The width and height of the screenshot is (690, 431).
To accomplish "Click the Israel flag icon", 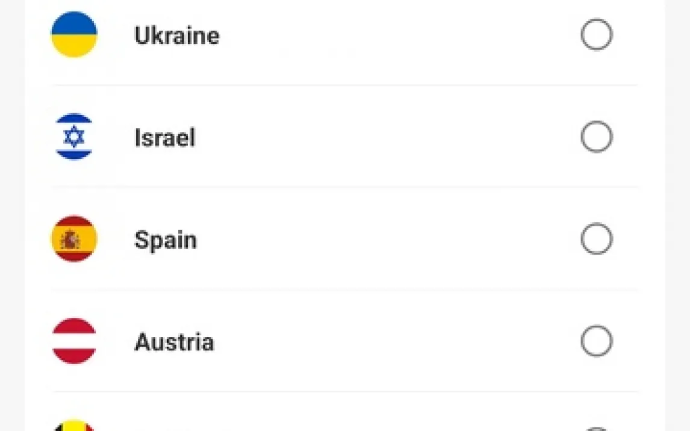I will point(73,137).
